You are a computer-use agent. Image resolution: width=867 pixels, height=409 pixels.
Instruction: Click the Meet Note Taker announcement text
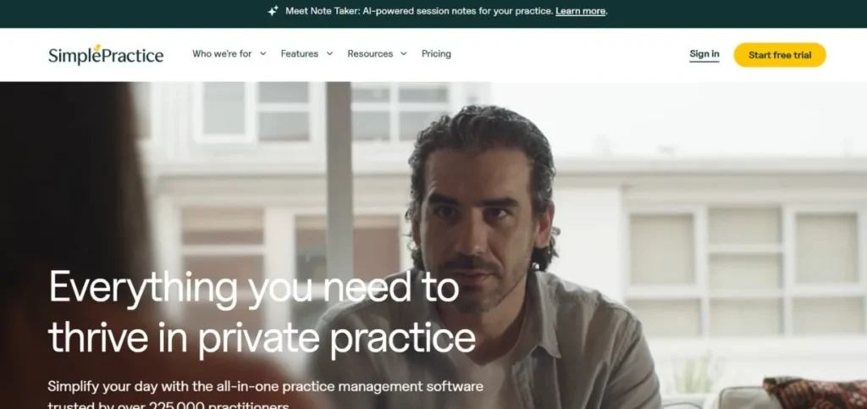(419, 11)
